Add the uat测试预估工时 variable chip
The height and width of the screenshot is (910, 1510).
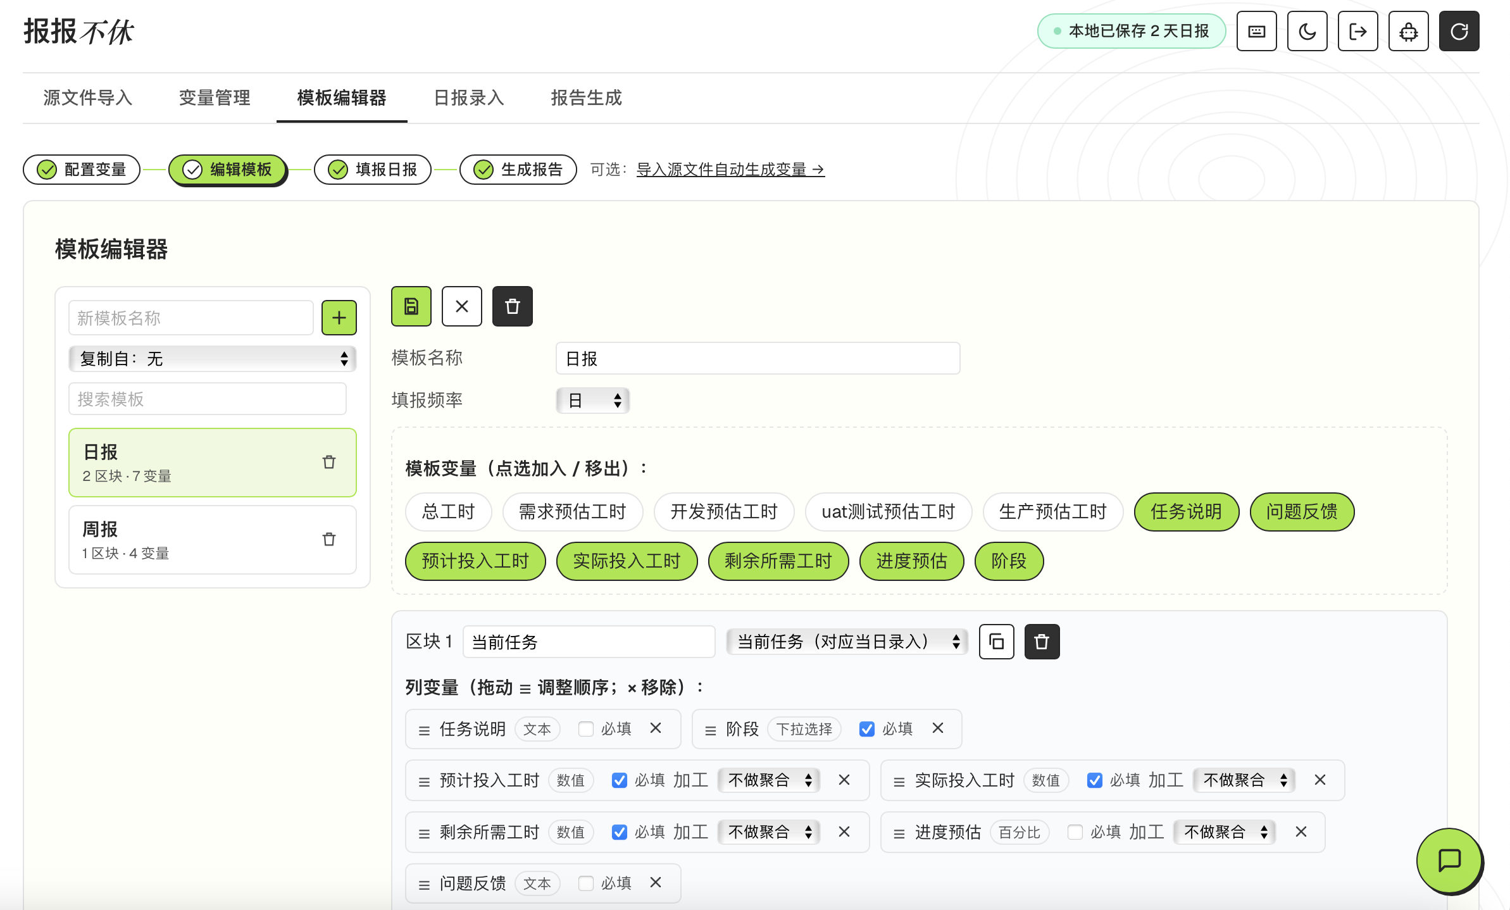click(x=889, y=511)
